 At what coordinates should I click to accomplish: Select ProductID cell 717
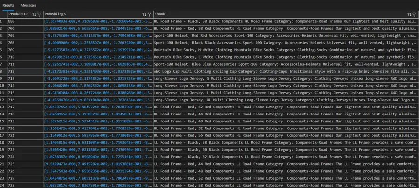click(25, 107)
